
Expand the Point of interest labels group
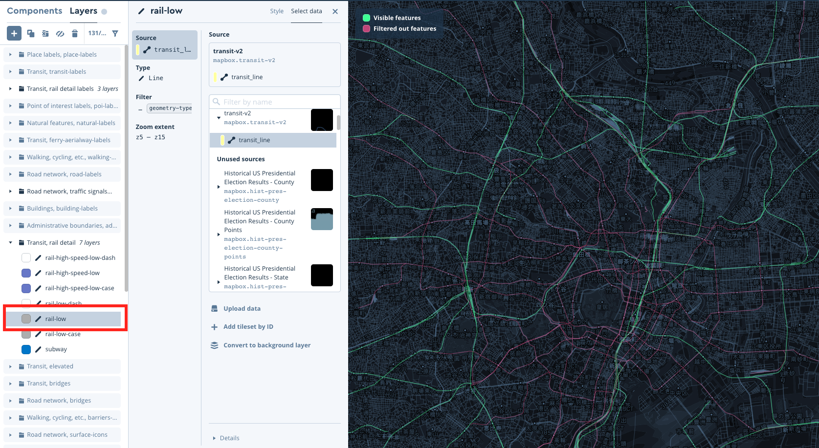10,106
